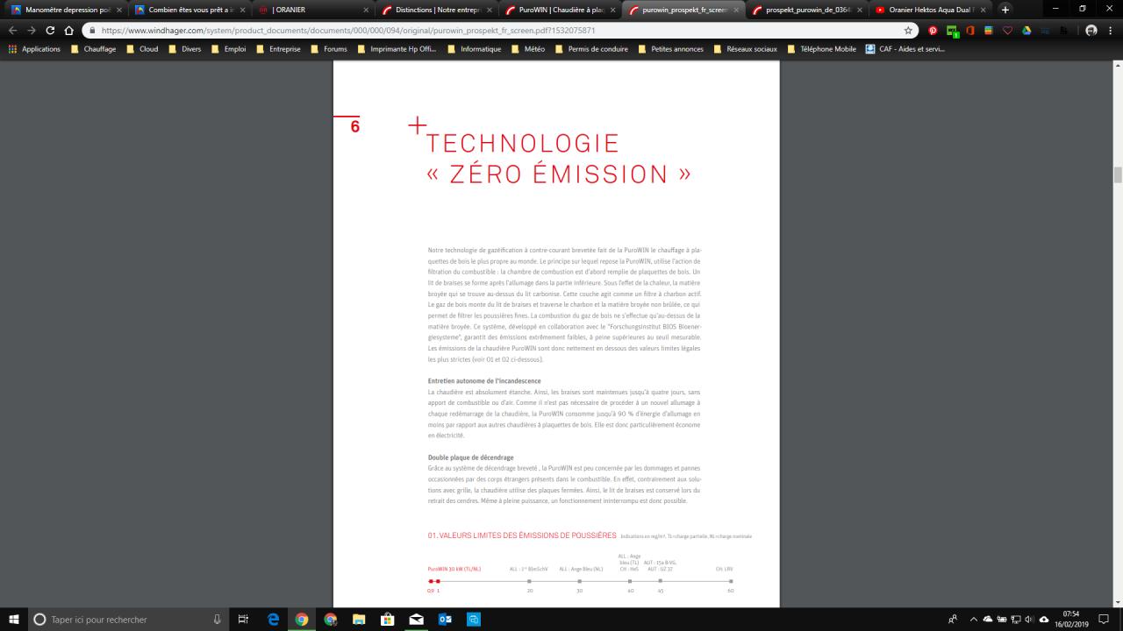Screen dimensions: 1123x631
Task: Go back to the previous page
Action: (x=12, y=30)
